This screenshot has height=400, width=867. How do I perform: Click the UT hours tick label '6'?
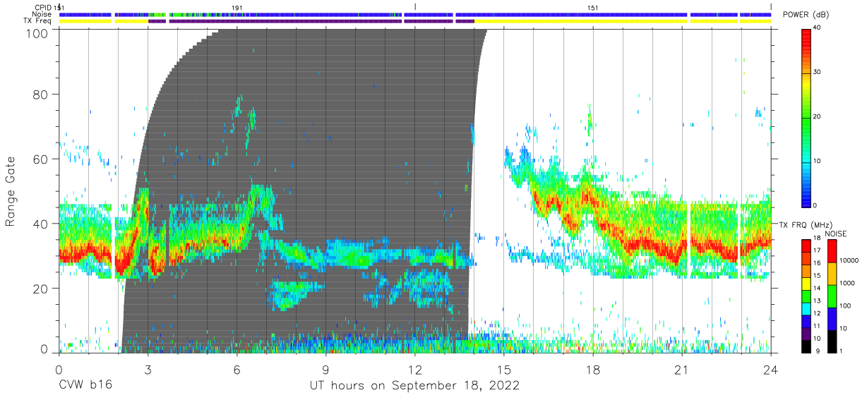pyautogui.click(x=237, y=369)
